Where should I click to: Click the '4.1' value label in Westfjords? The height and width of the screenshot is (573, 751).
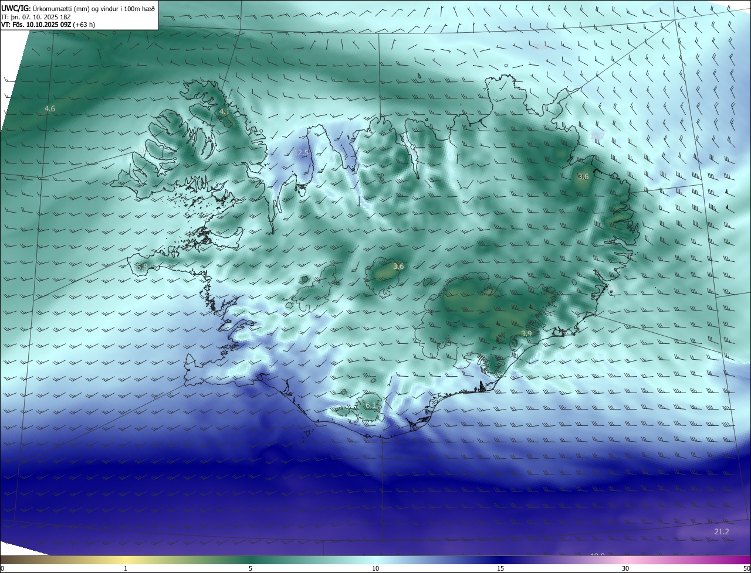tap(225, 111)
